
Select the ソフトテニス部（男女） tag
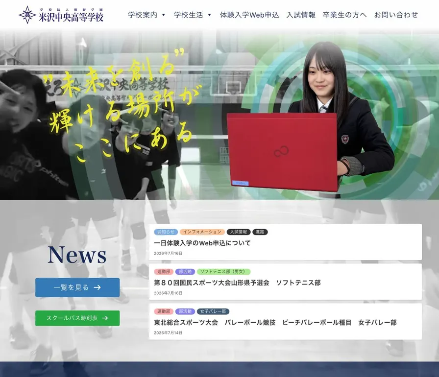(x=223, y=272)
